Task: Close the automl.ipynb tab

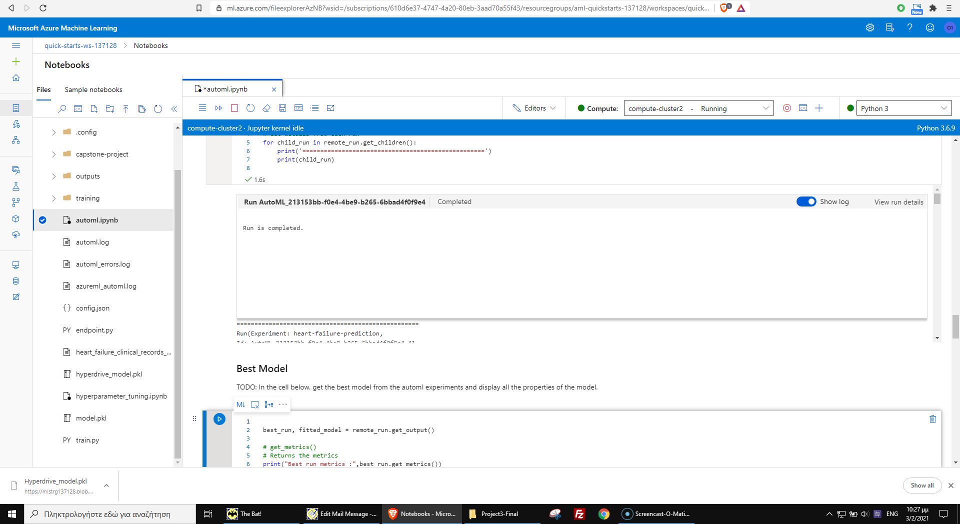Action: pyautogui.click(x=274, y=89)
